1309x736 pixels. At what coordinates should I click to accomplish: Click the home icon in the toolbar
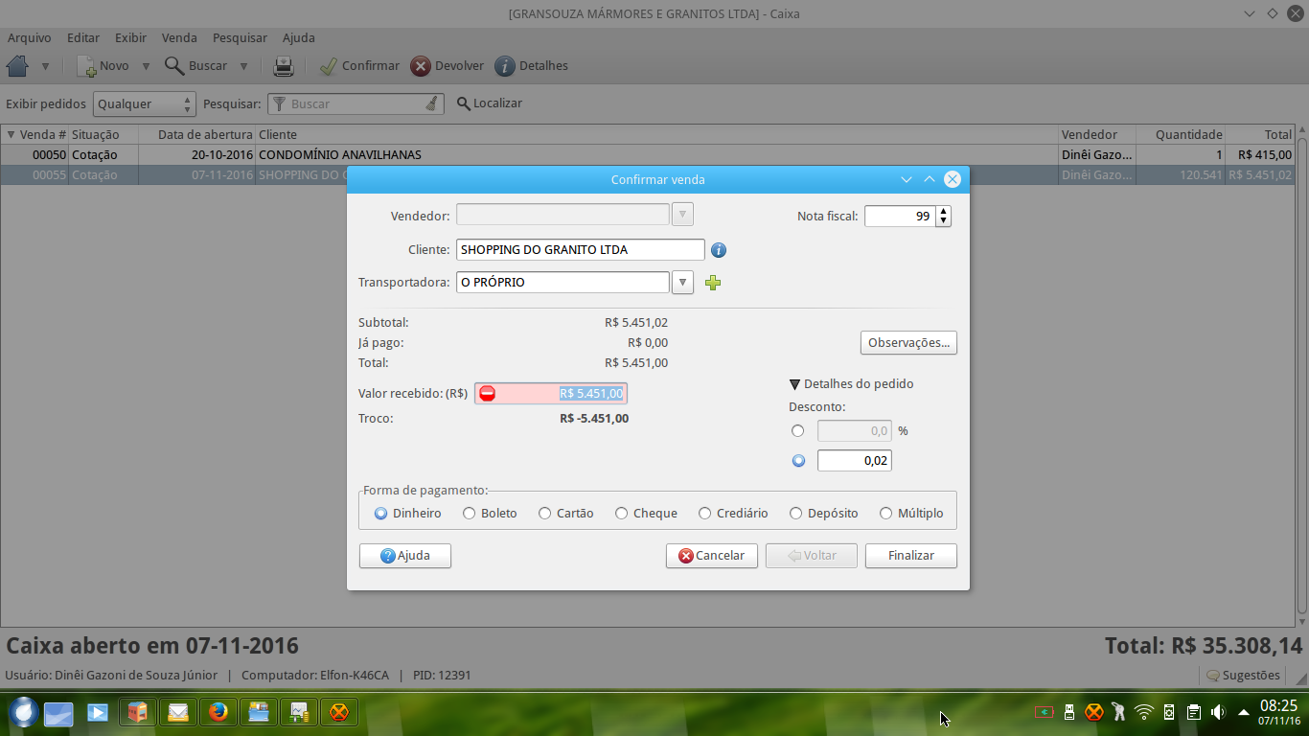(x=17, y=66)
